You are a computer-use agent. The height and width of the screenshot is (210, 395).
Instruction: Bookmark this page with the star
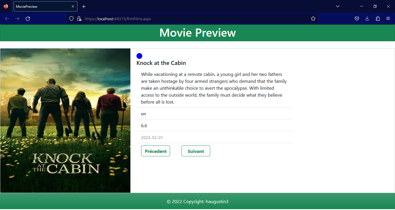313,19
